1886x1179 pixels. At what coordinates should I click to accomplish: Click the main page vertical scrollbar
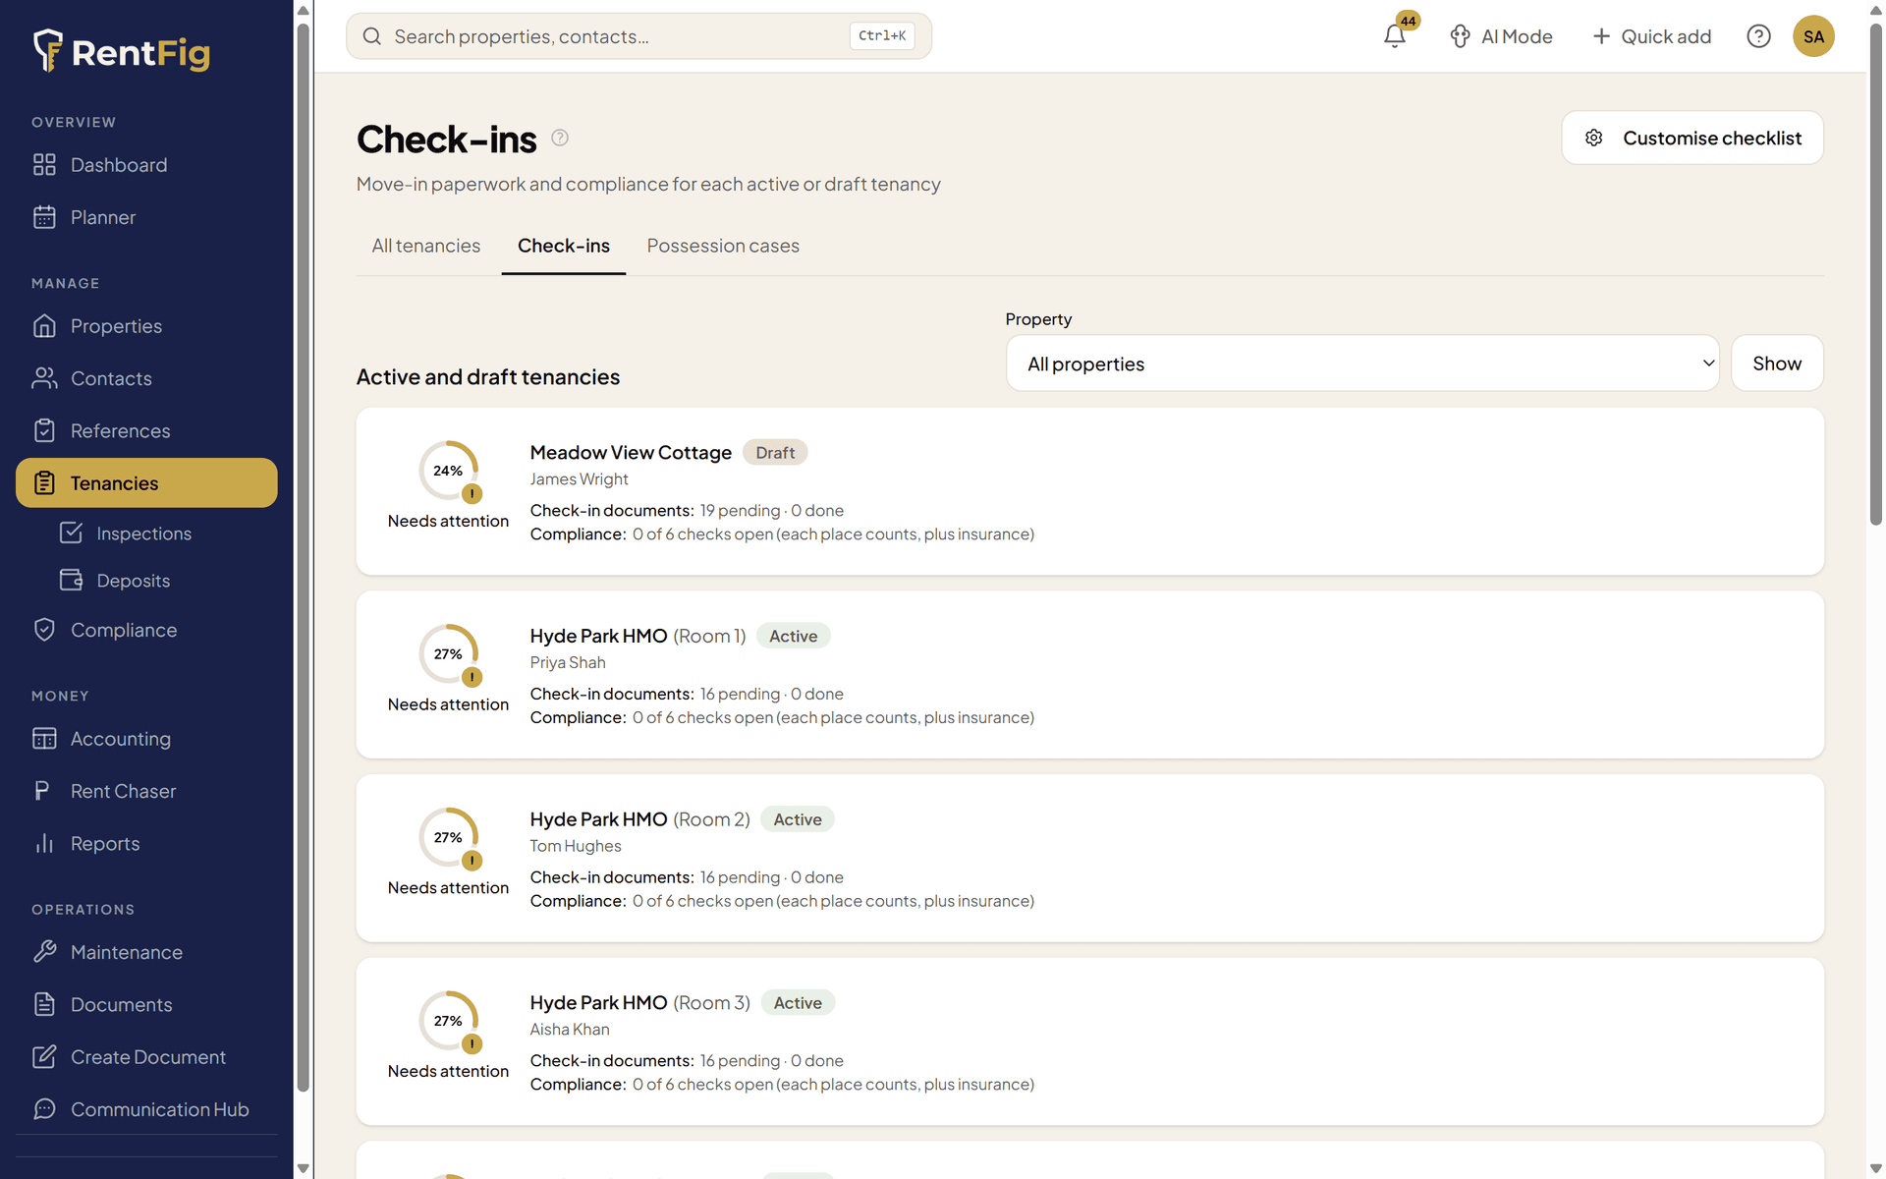click(x=1875, y=275)
